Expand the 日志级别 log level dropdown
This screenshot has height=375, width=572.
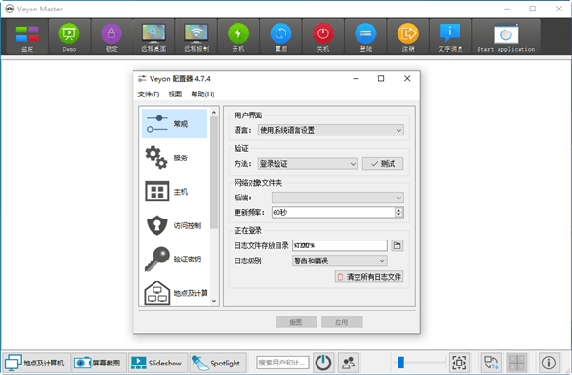tap(339, 260)
